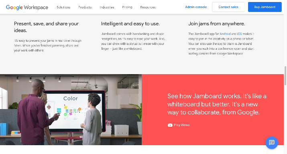Click the 'Join jams from anywhere.' heading

217,24
